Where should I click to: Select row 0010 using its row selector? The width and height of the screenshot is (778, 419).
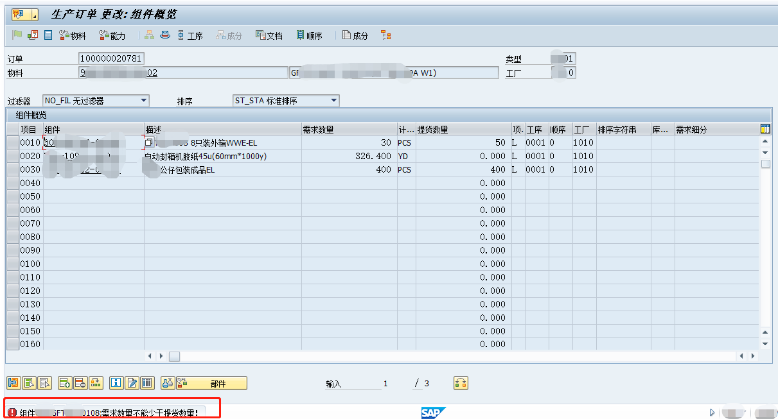[x=12, y=142]
